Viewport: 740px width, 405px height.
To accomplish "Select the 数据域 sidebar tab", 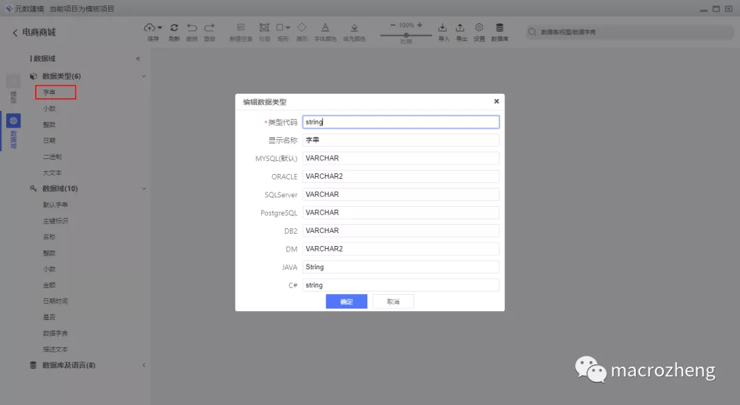I will 13,130.
